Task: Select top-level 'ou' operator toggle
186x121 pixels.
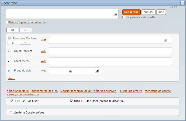Action: [x=26, y=30]
